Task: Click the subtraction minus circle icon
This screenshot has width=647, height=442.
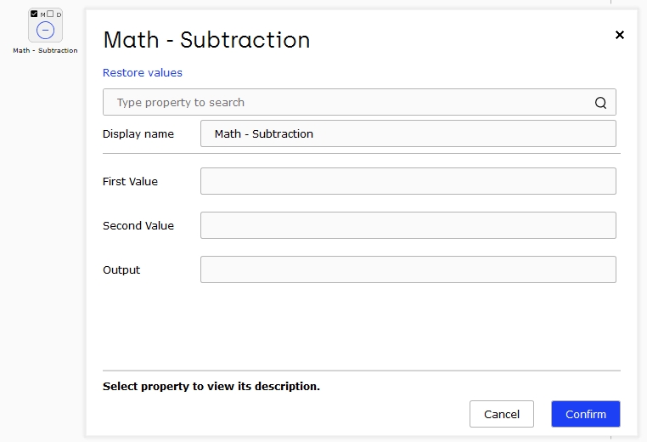Action: (45, 30)
